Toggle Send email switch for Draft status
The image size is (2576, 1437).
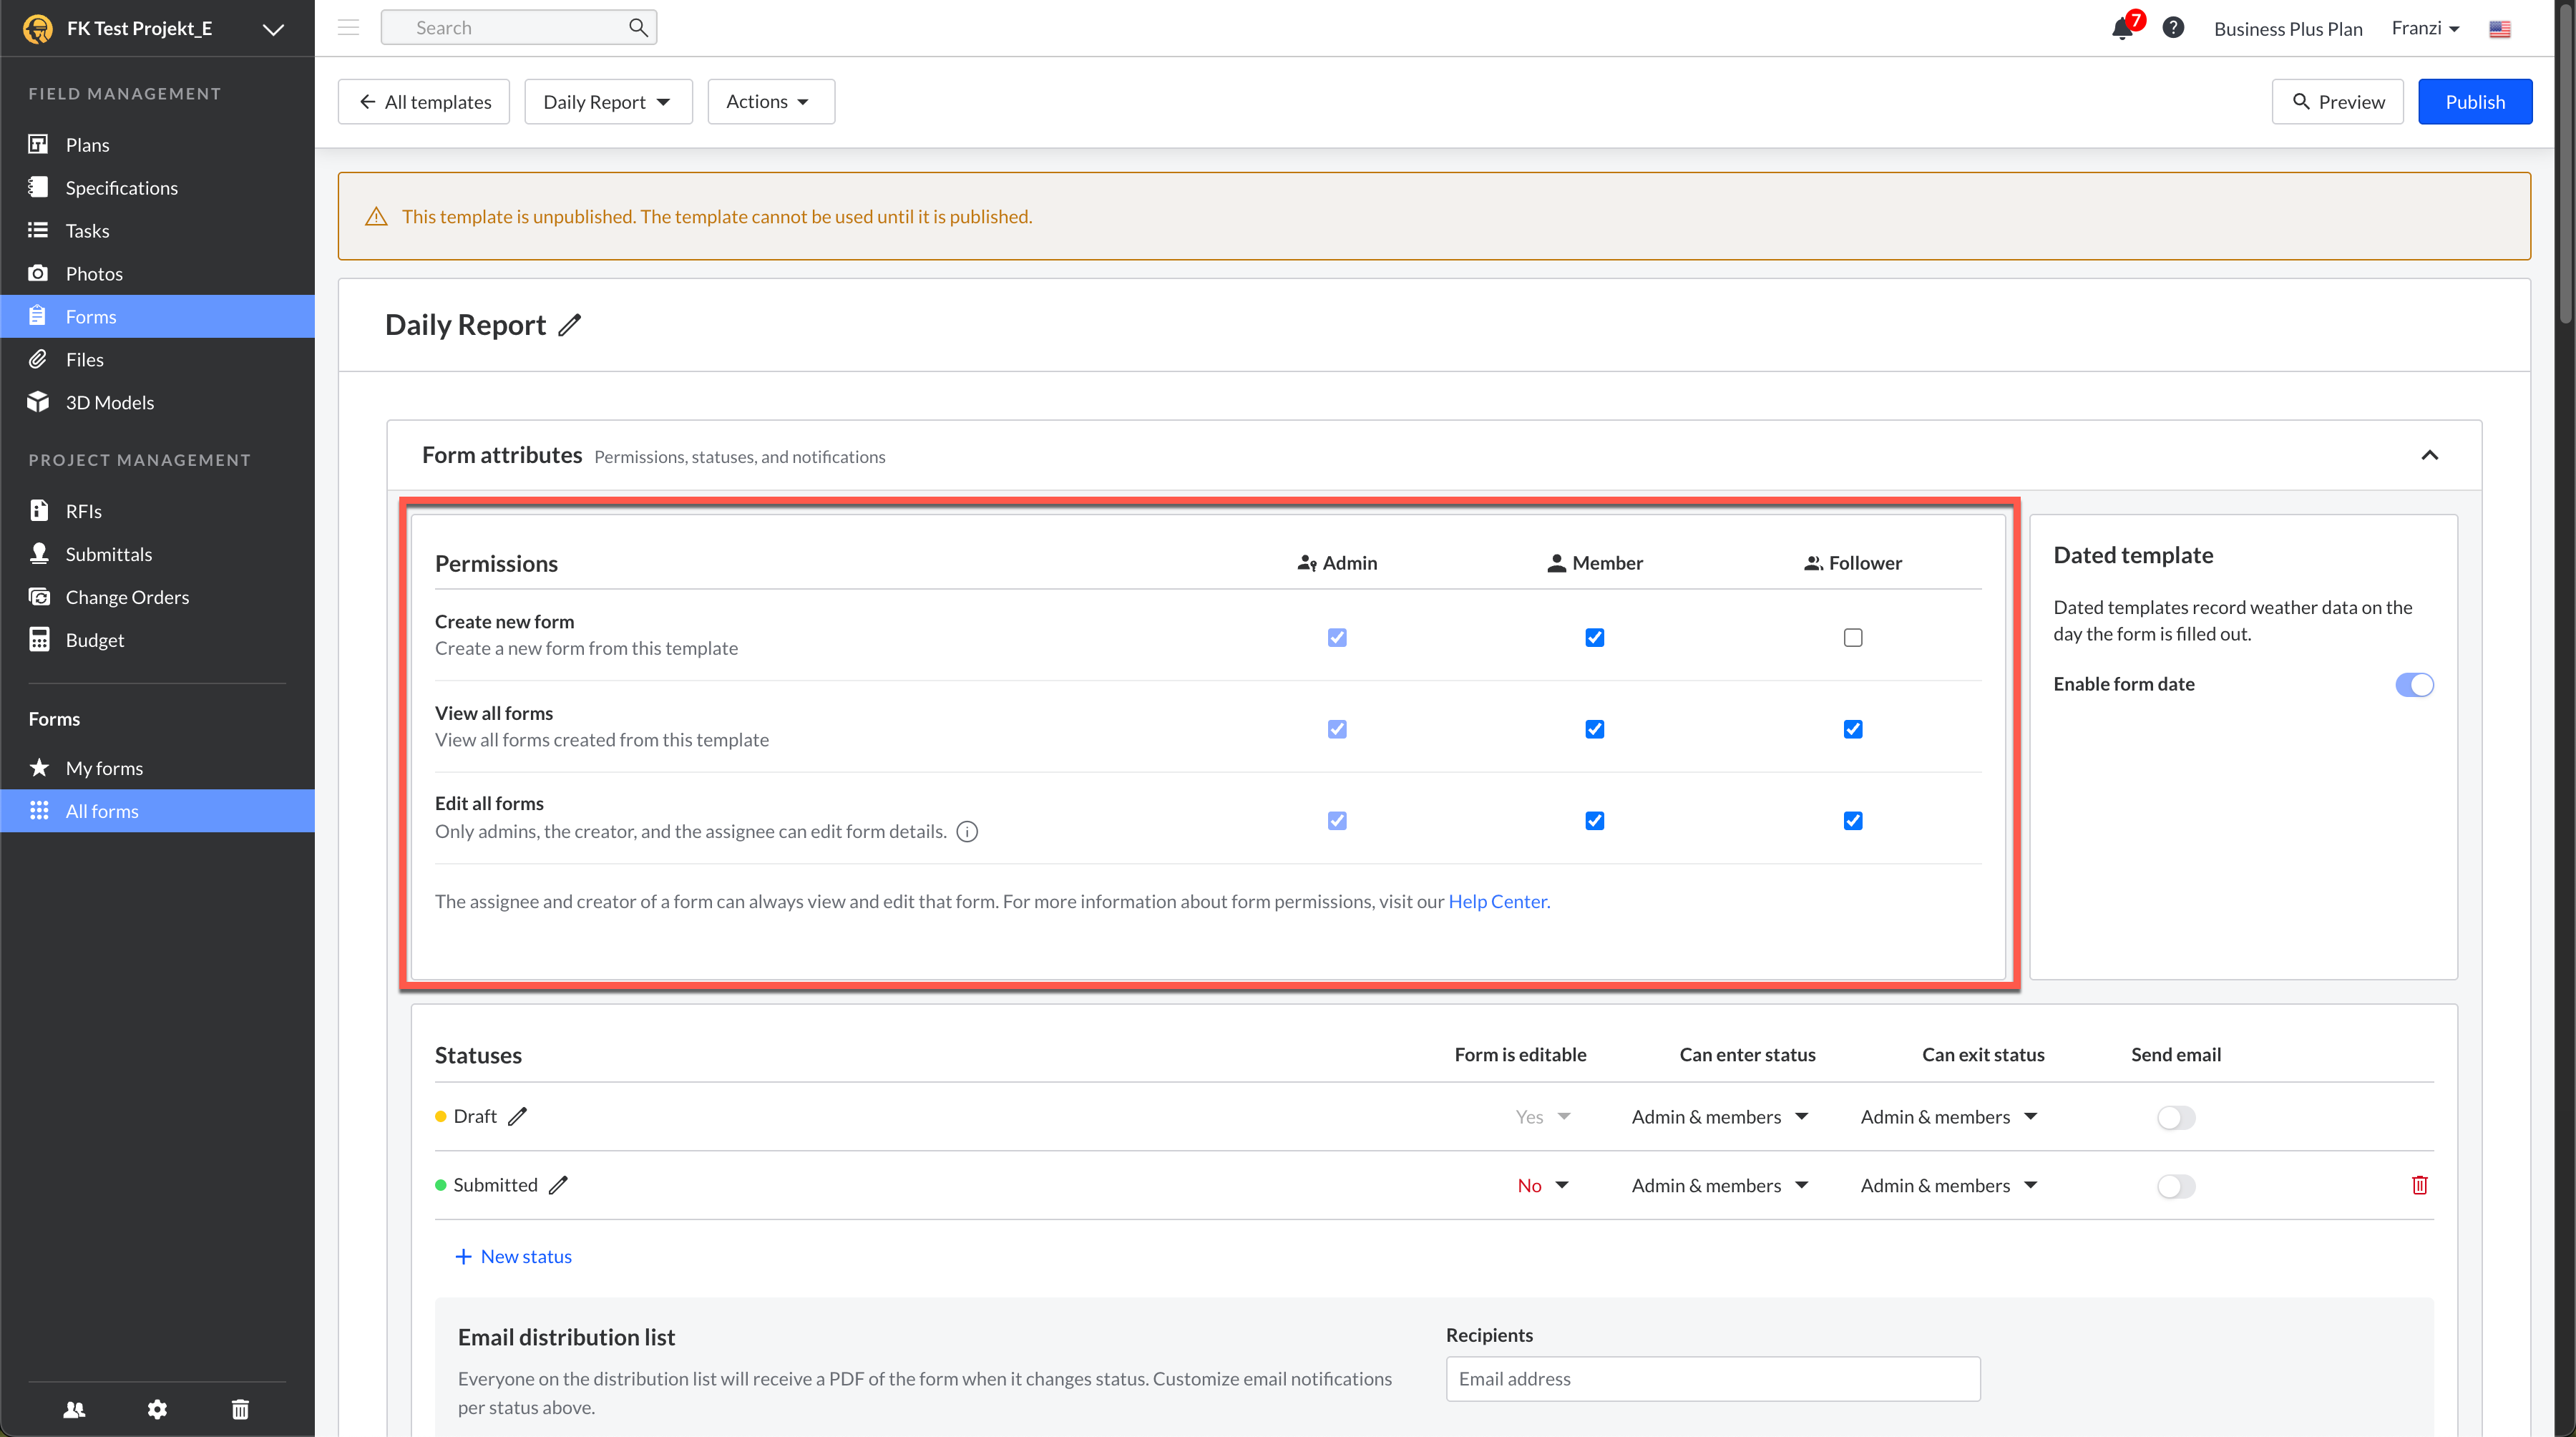[2175, 1117]
